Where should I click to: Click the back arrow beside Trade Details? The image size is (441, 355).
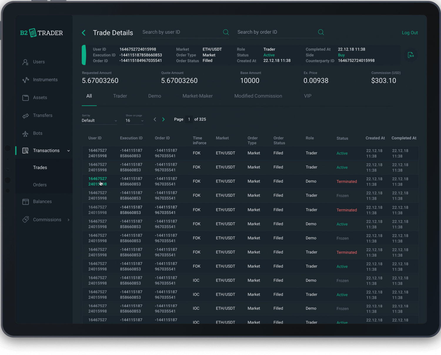pyautogui.click(x=83, y=33)
